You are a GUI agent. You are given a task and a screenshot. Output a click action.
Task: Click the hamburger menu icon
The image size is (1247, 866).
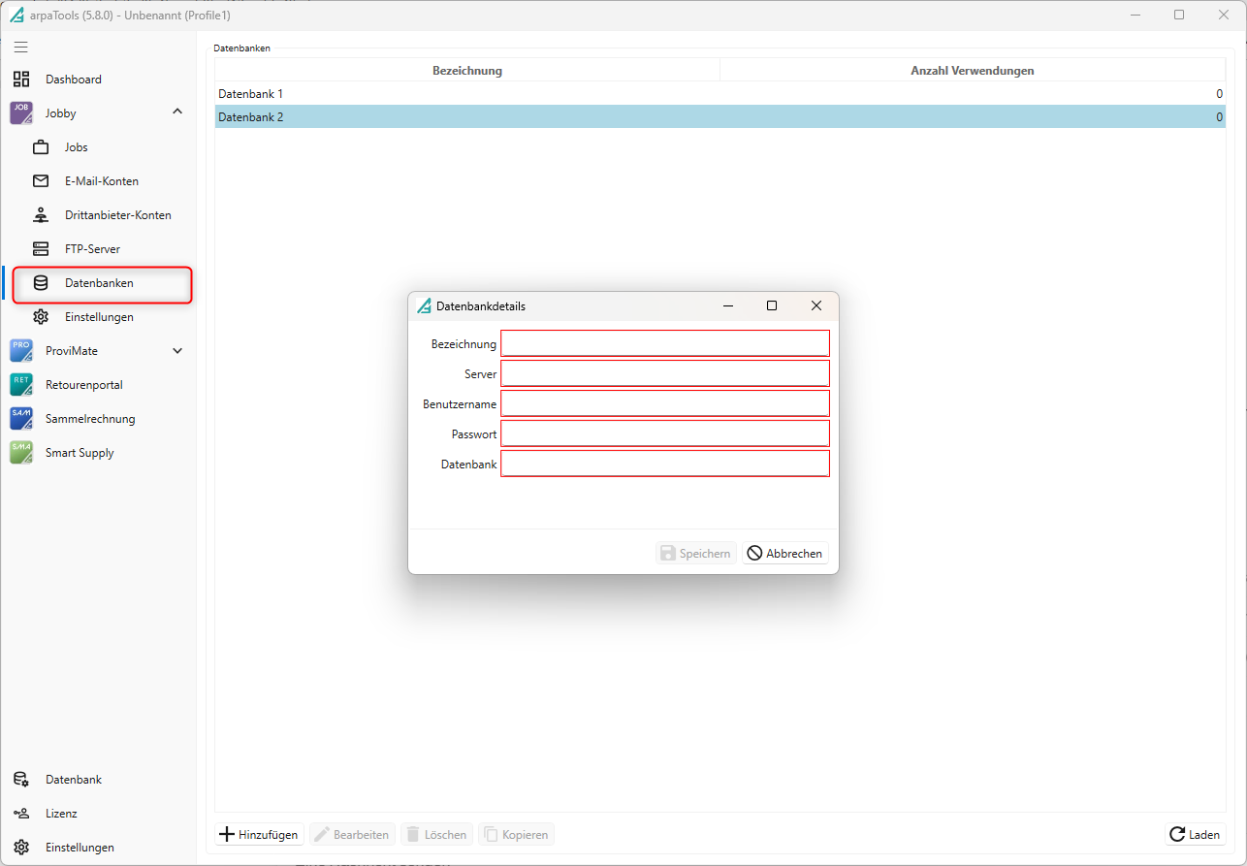pyautogui.click(x=20, y=47)
